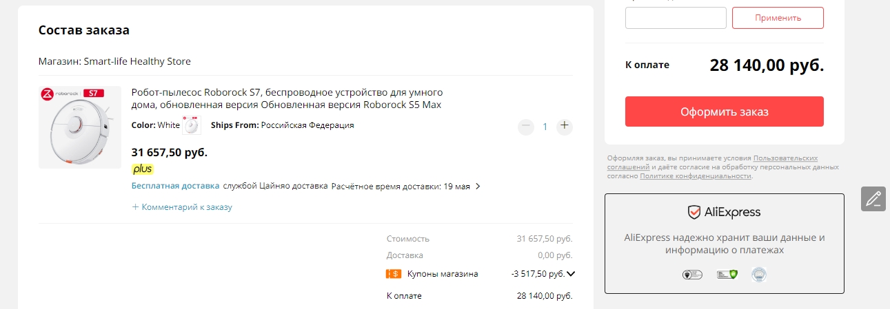Click the green shield SSL security badge

click(x=727, y=275)
